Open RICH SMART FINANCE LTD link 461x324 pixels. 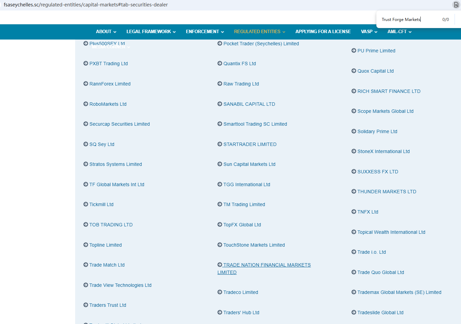coord(389,91)
